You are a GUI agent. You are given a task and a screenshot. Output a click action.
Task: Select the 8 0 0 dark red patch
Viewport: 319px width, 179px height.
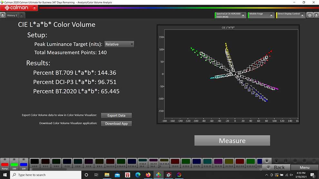[45, 163]
